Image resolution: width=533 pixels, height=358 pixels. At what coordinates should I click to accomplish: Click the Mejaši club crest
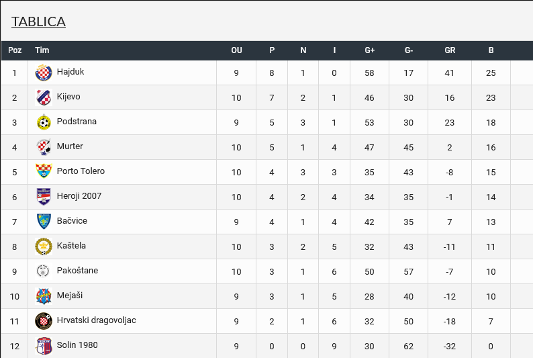point(44,296)
